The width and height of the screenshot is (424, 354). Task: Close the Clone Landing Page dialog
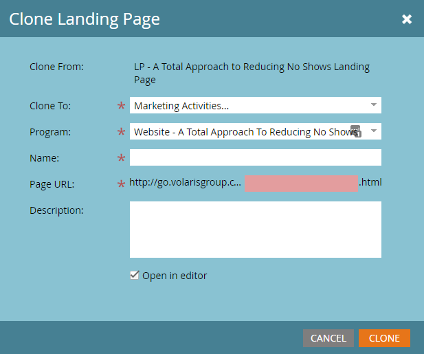(407, 19)
